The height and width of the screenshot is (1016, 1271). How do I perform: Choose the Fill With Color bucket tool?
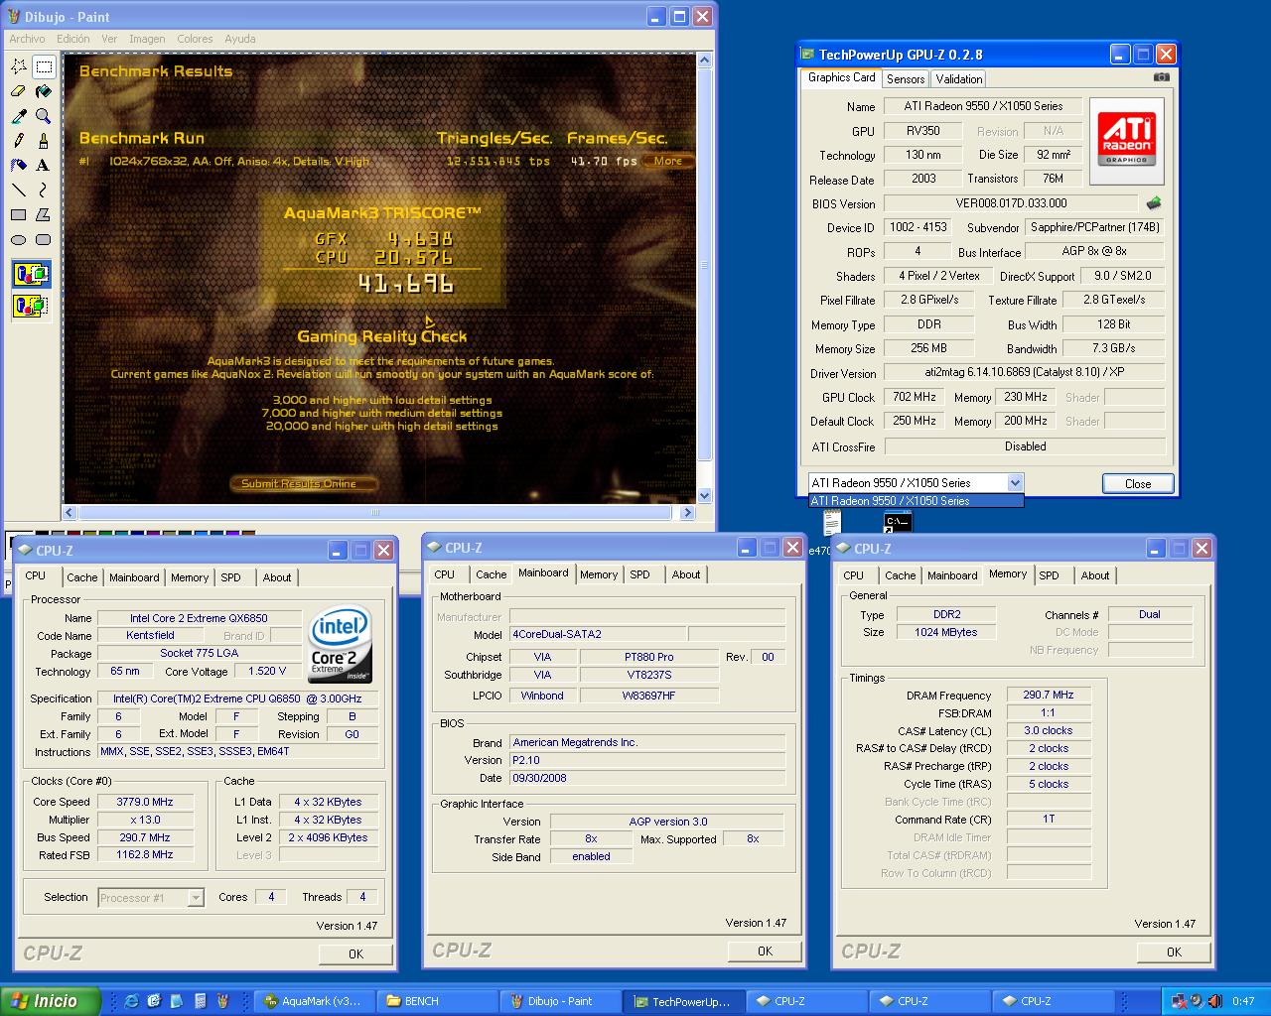[x=44, y=91]
